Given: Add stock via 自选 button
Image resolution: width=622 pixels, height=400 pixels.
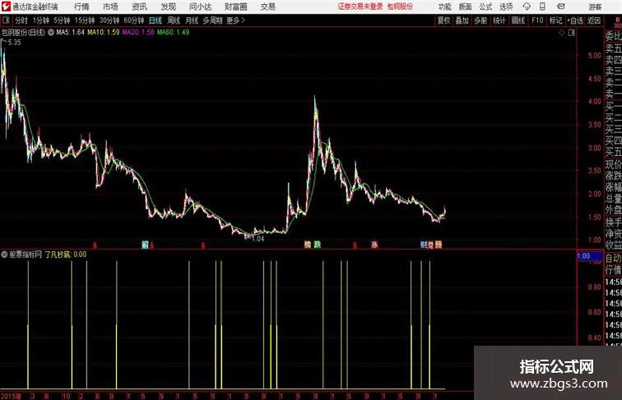Looking at the screenshot, I should click(575, 20).
